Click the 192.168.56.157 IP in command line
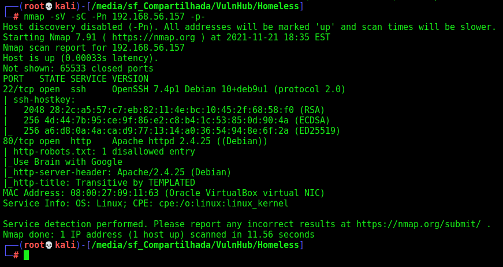This screenshot has height=267, width=503. pyautogui.click(x=148, y=17)
